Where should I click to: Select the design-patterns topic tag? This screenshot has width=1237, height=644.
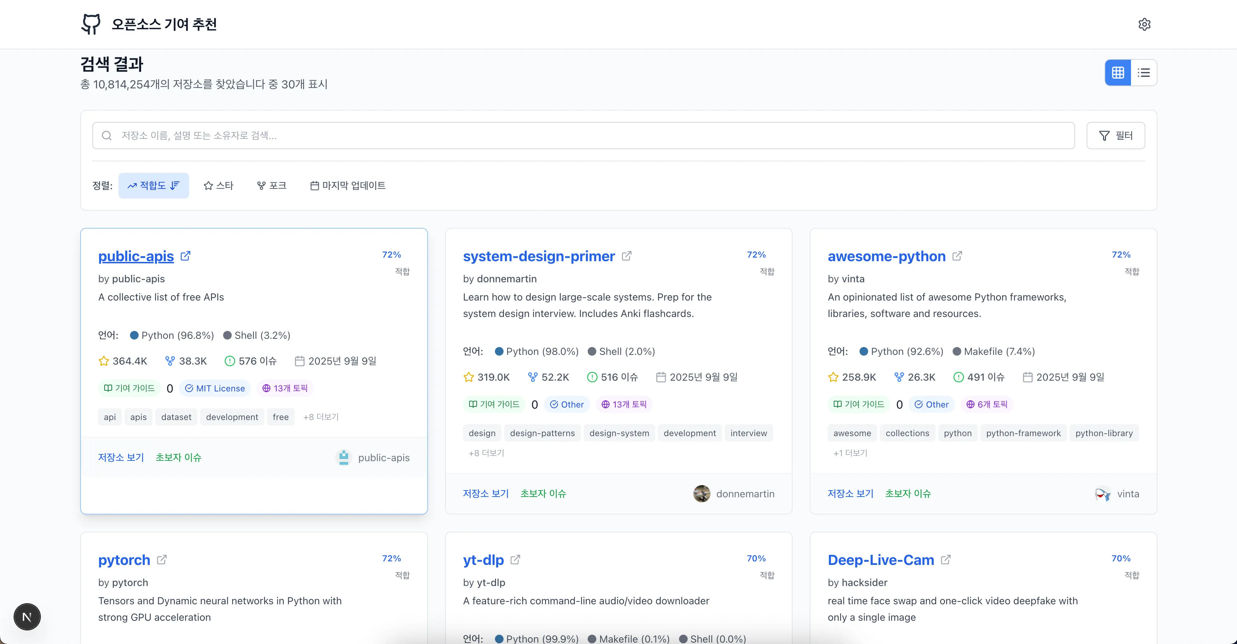pos(543,433)
